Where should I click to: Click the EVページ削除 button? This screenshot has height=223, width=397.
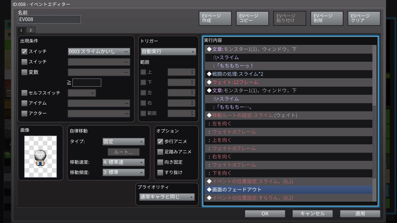(x=327, y=18)
